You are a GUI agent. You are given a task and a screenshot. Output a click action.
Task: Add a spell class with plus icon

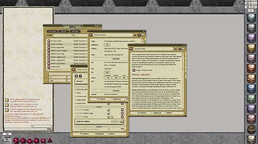(x=76, y=76)
